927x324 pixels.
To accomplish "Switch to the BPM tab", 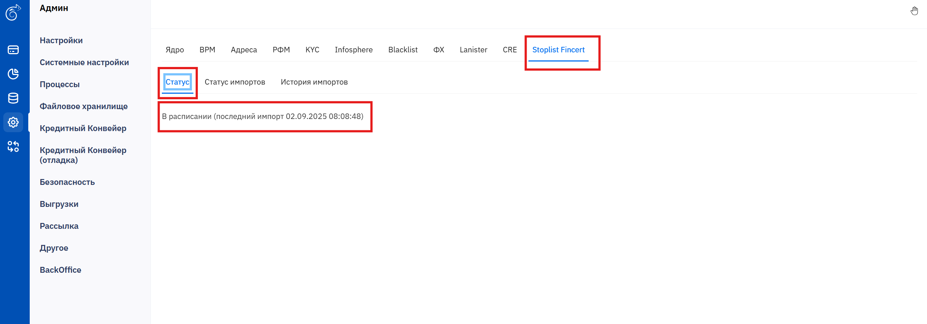I will click(x=207, y=50).
